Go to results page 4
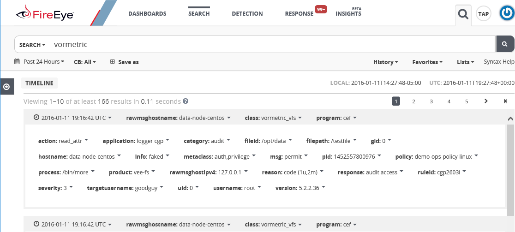This screenshot has width=515, height=232. click(449, 101)
